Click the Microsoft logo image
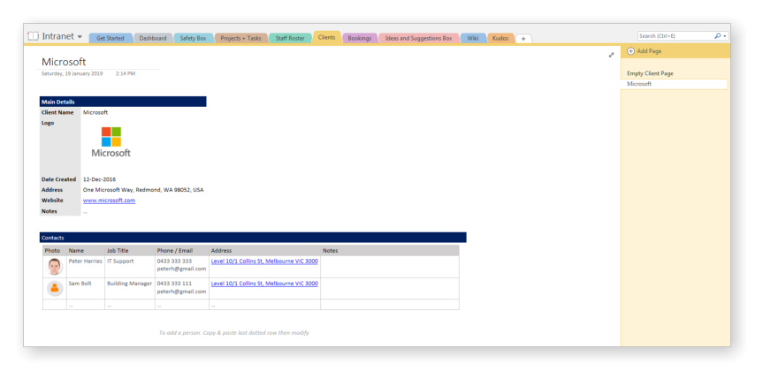 [111, 142]
